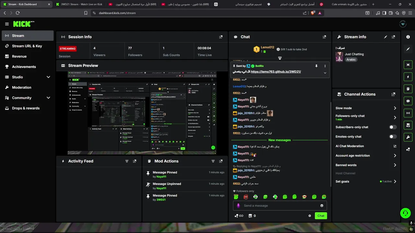Image resolution: width=415 pixels, height=233 pixels.
Task: Open Account age restriction settings
Action: 366,156
